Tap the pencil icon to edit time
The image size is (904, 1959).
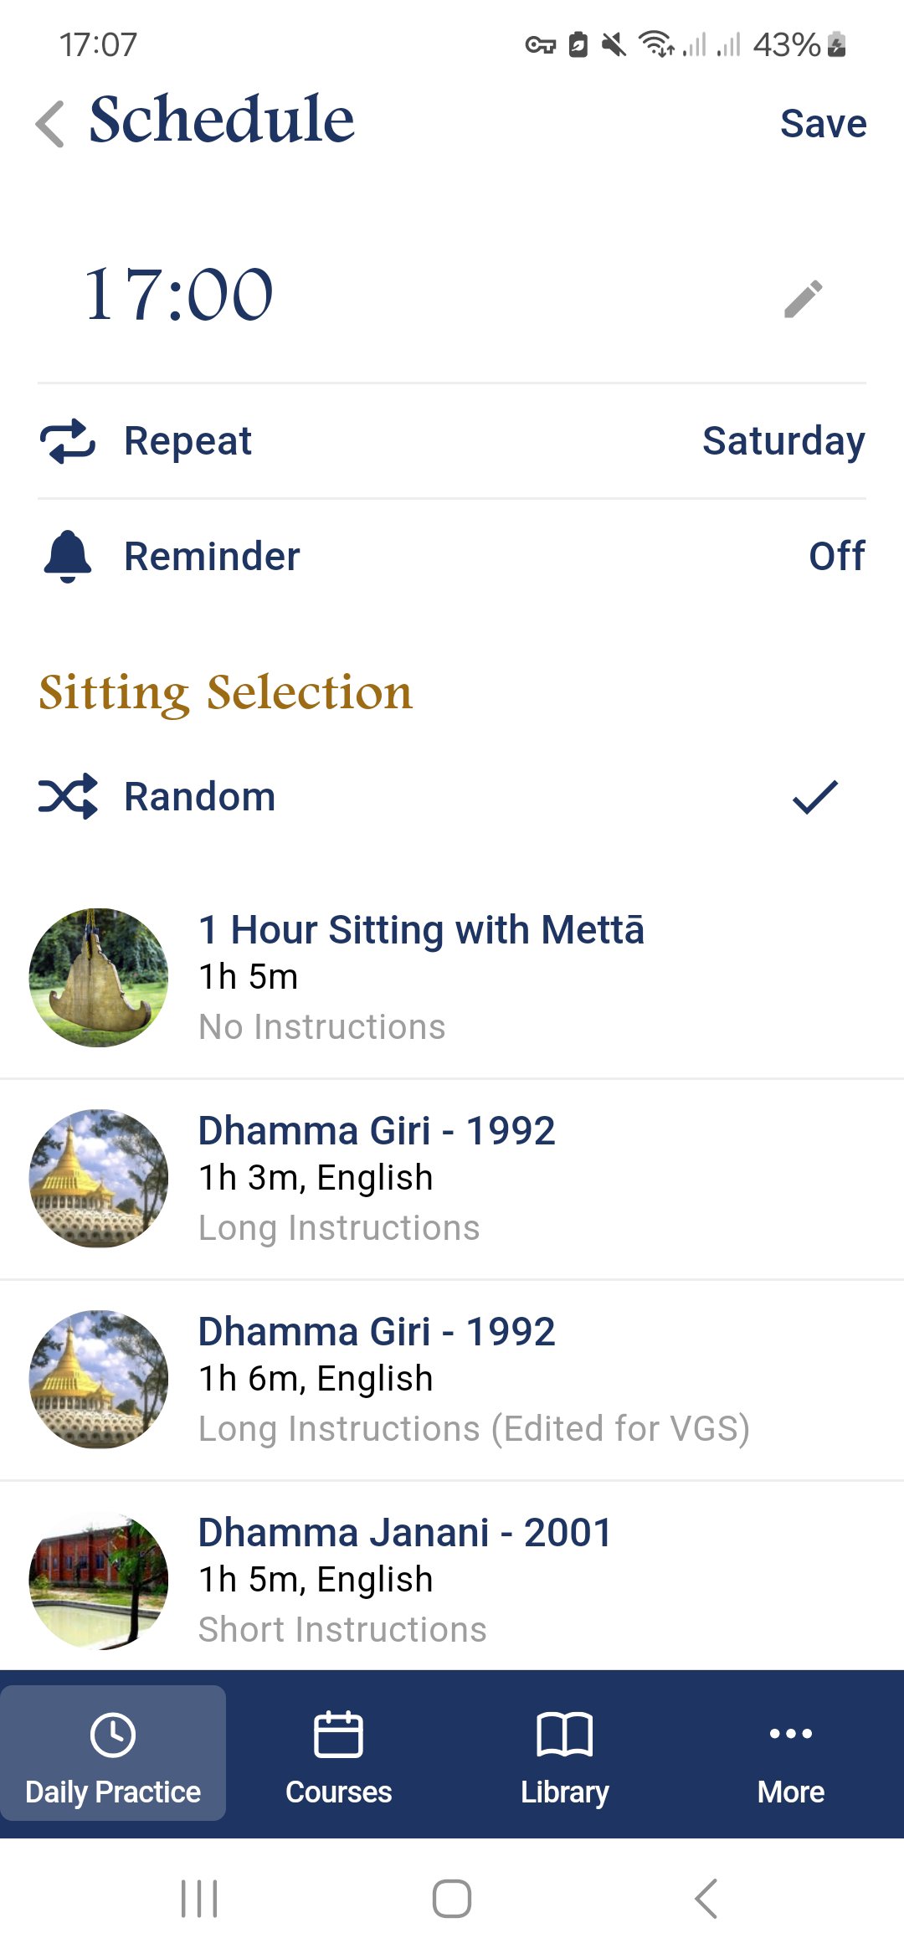coord(804,299)
